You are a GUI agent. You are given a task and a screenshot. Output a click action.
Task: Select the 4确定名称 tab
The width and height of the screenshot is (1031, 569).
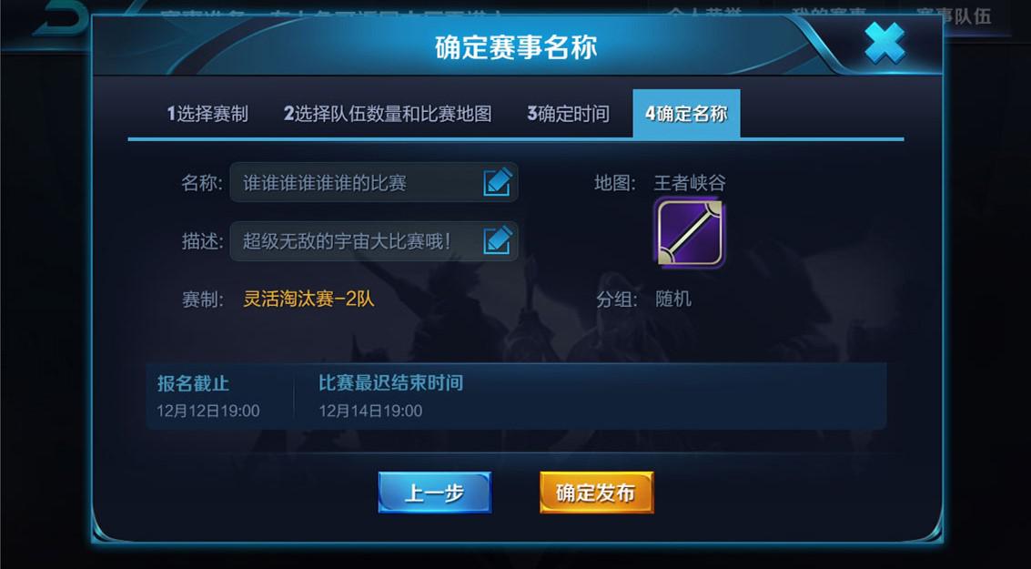click(x=686, y=114)
